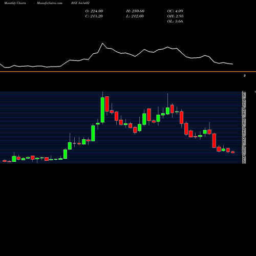
Task: Click the tallest green candlestick at the peak
Action: (102, 110)
